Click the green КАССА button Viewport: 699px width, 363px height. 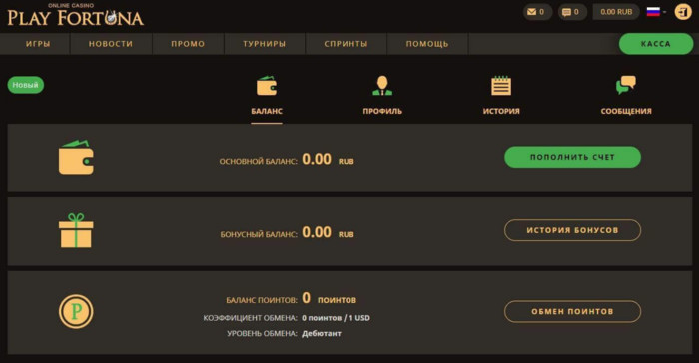[656, 44]
